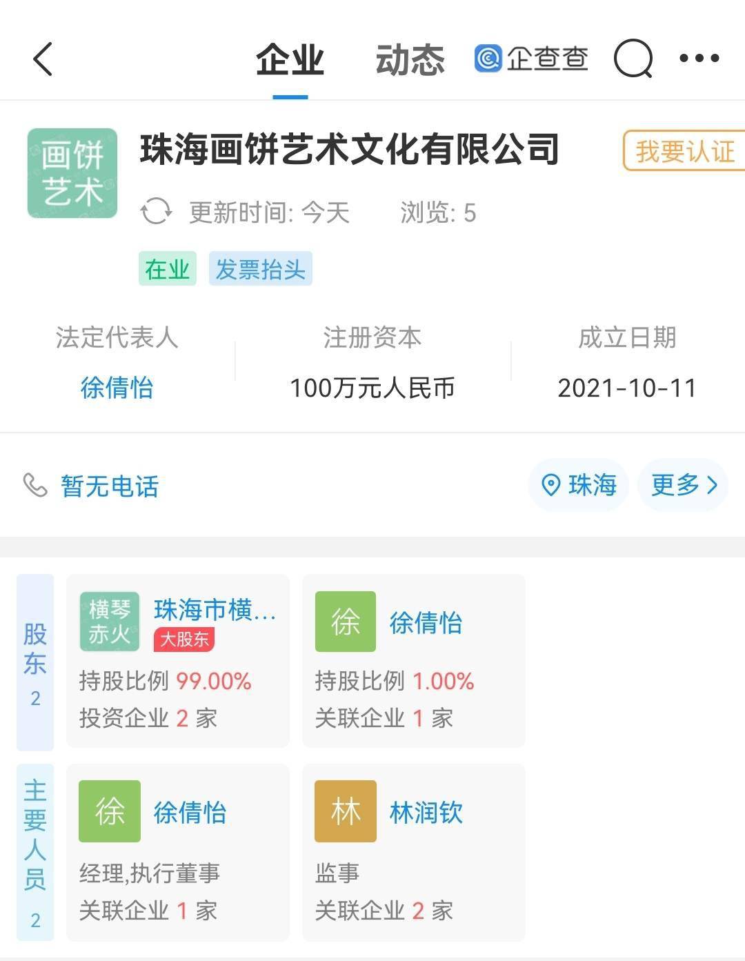Expand the 主要人员 2 side section
Screen dimensions: 745x961
[x=35, y=853]
